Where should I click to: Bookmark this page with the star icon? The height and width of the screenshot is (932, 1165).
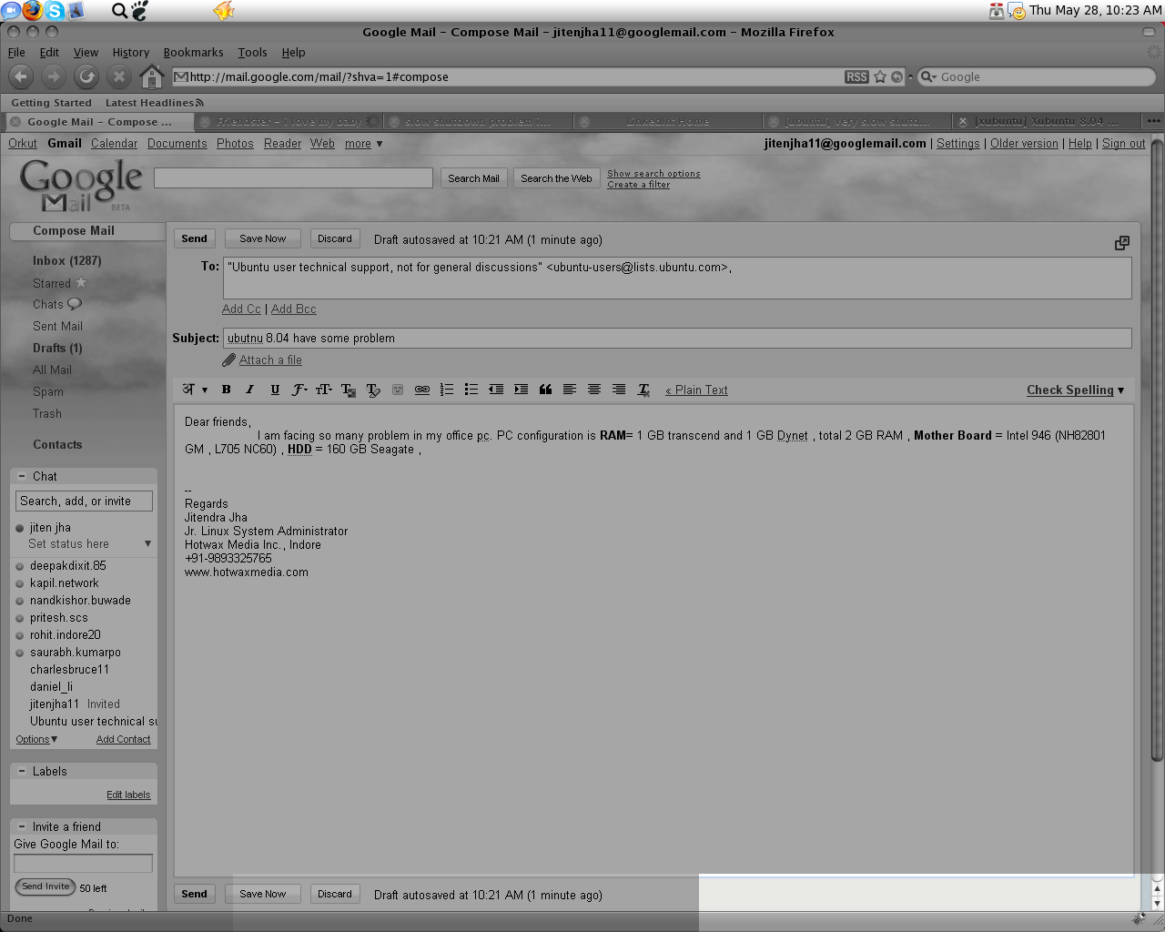[880, 77]
